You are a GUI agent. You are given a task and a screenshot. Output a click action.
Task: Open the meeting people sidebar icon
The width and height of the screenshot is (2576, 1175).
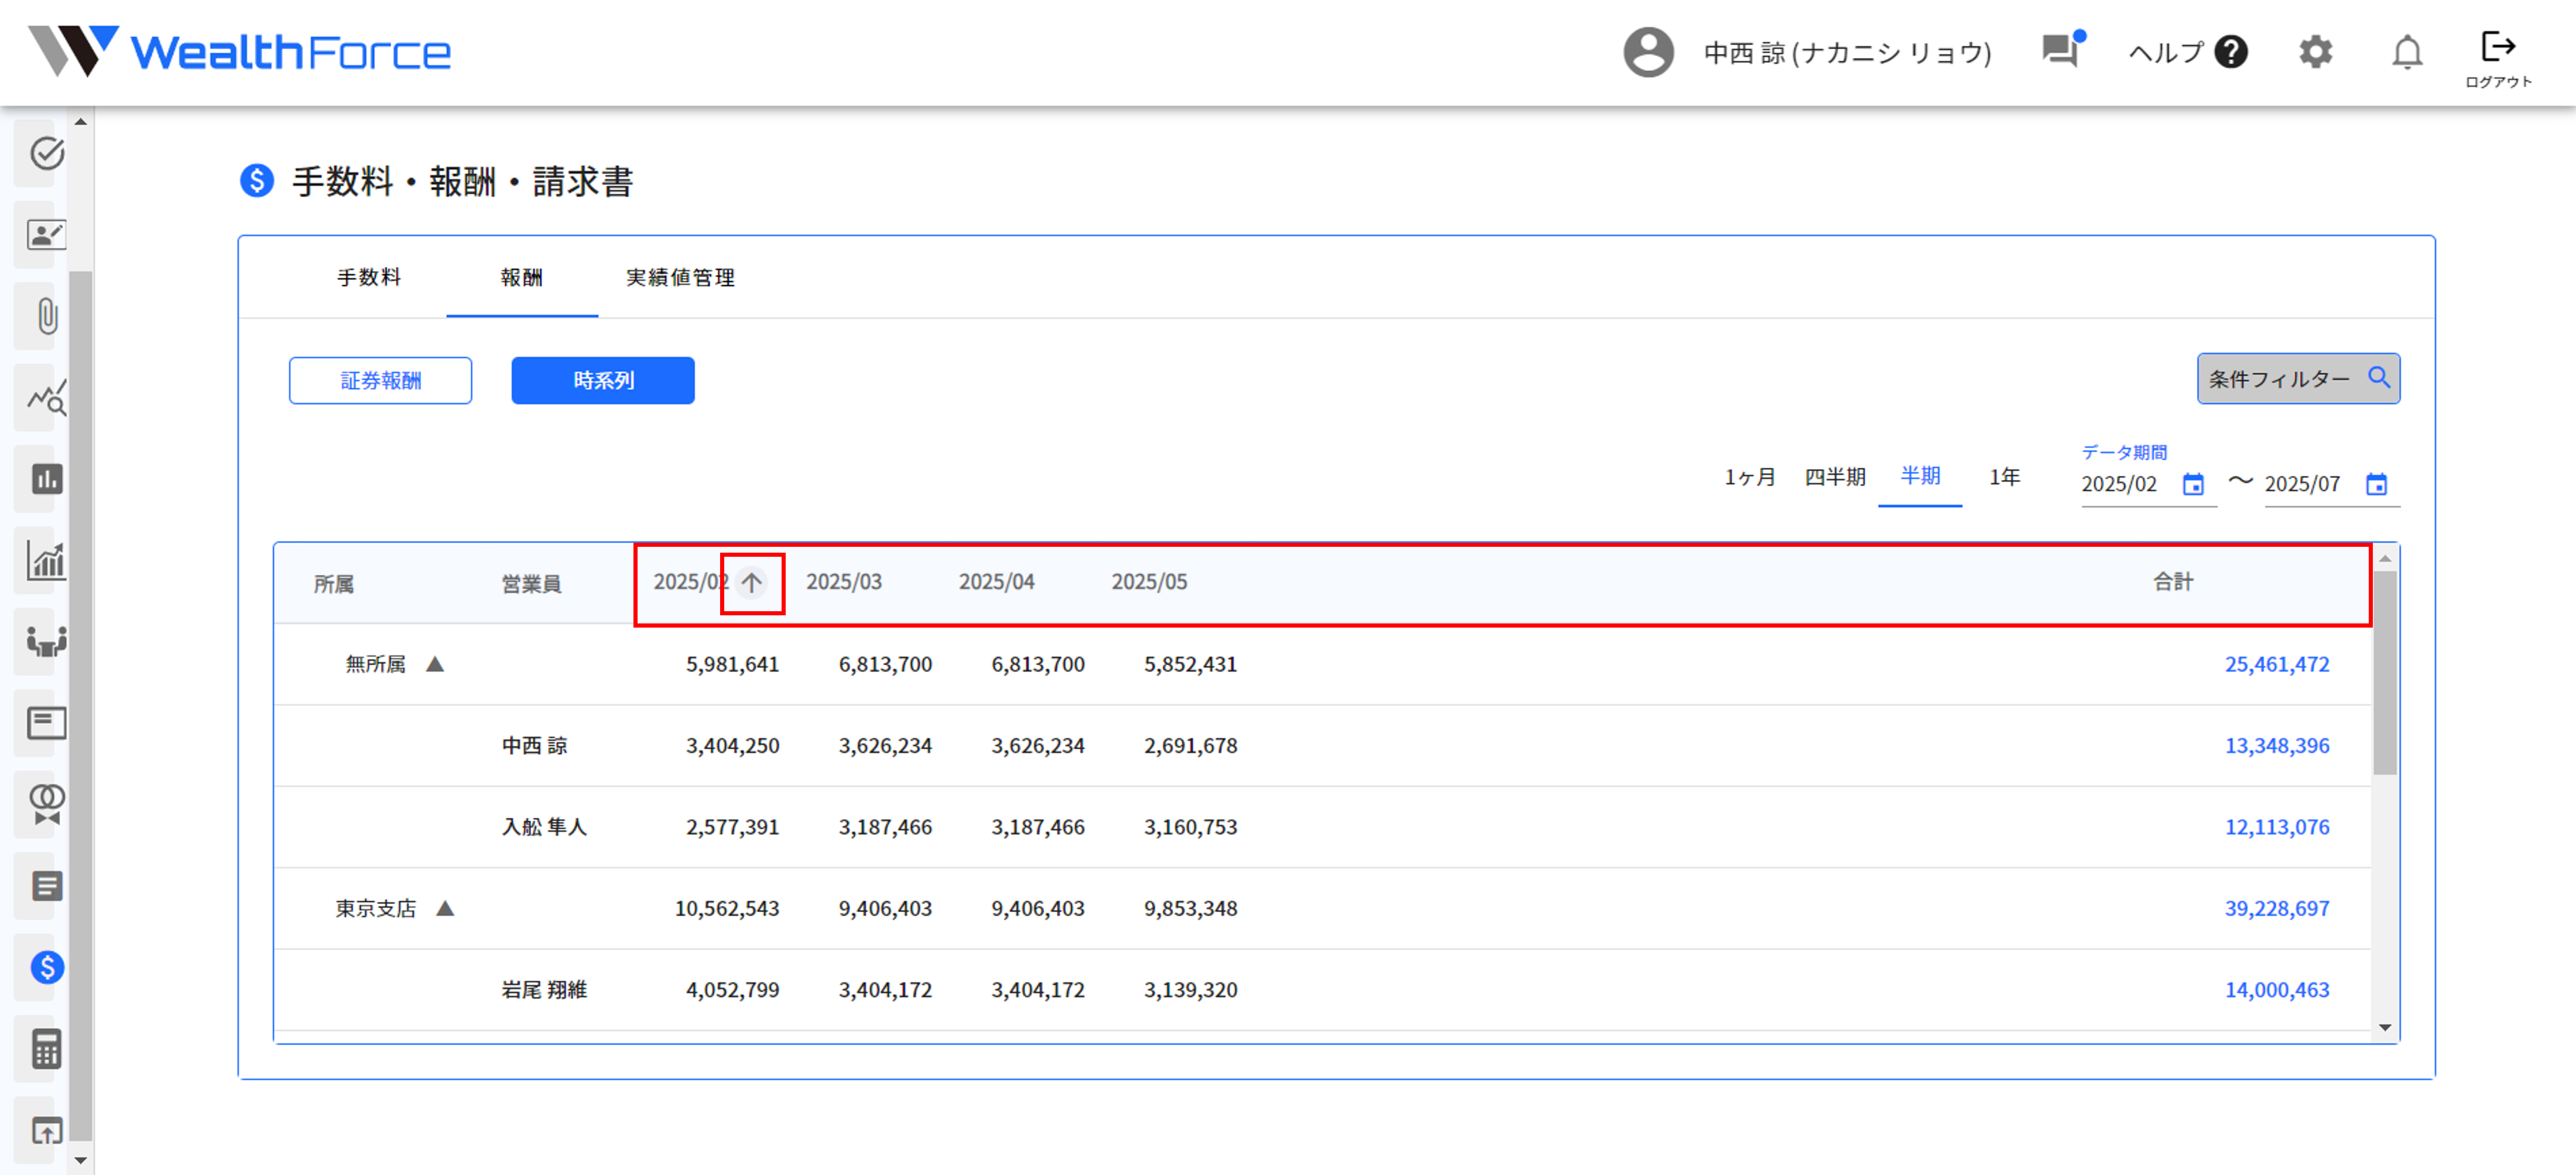pos(46,641)
